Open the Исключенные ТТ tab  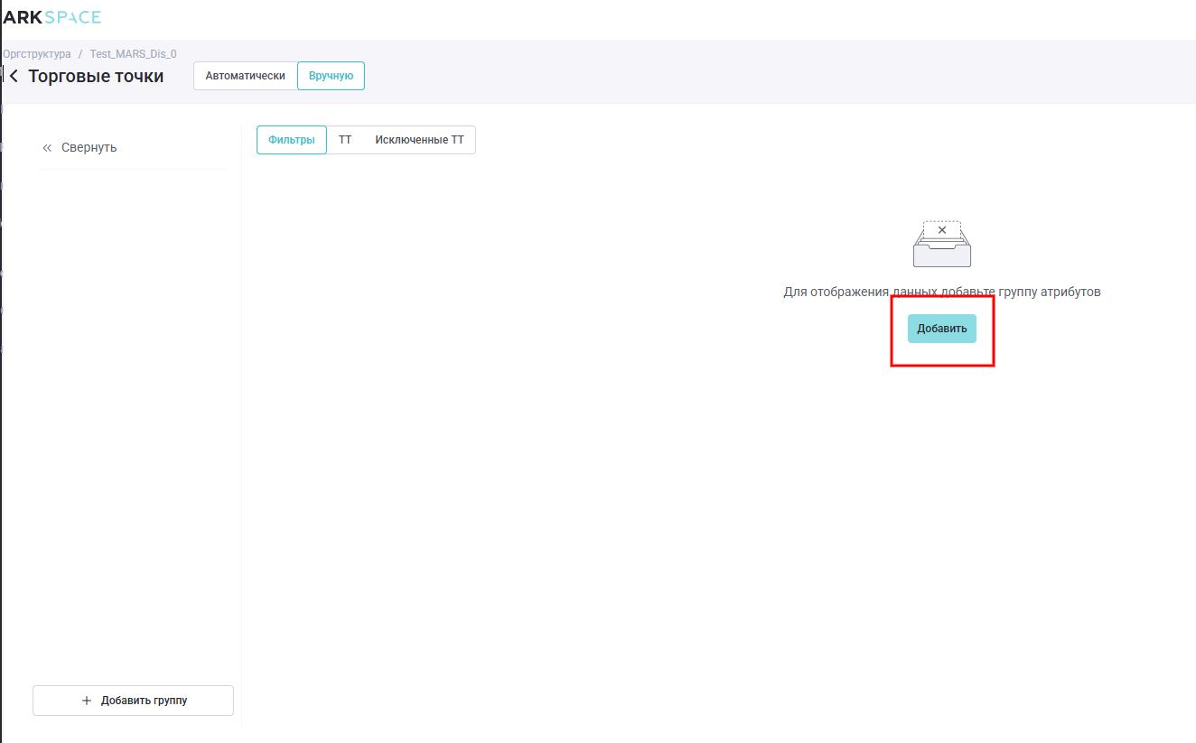tap(419, 140)
